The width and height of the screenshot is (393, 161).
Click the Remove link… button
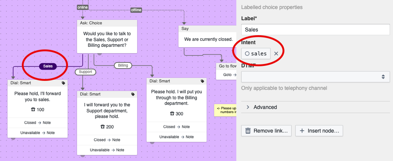click(266, 131)
